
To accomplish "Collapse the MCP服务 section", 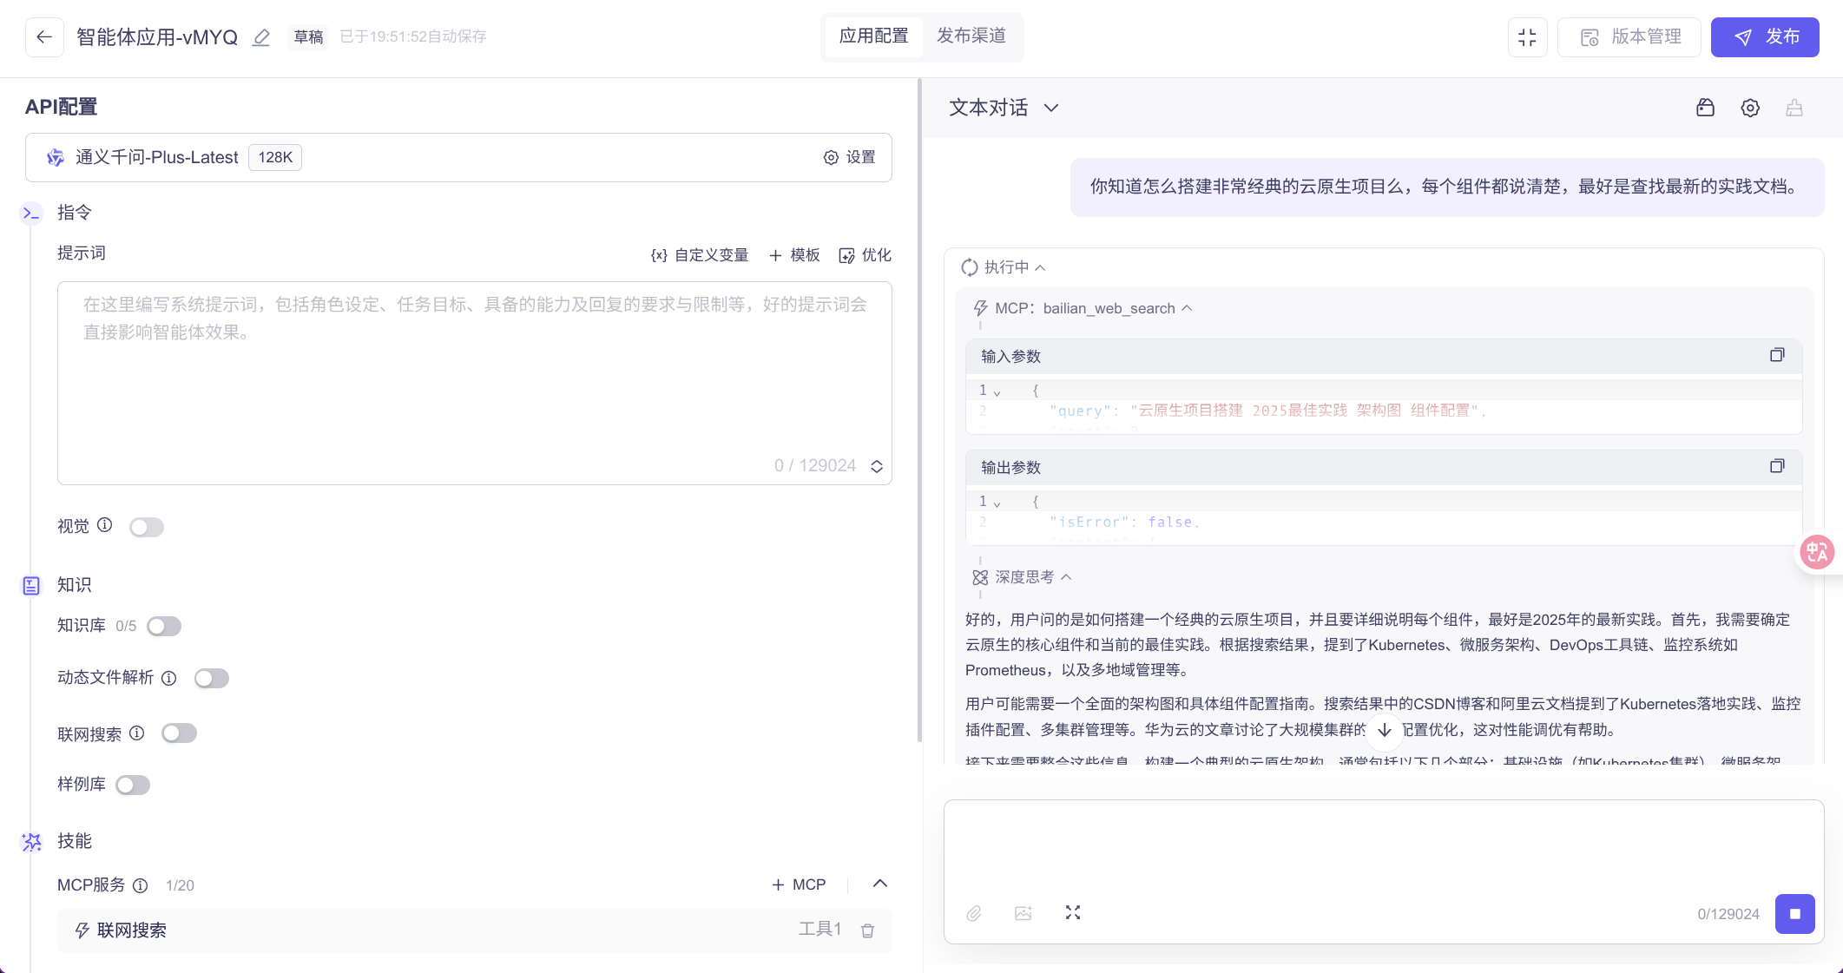I will pos(879,884).
